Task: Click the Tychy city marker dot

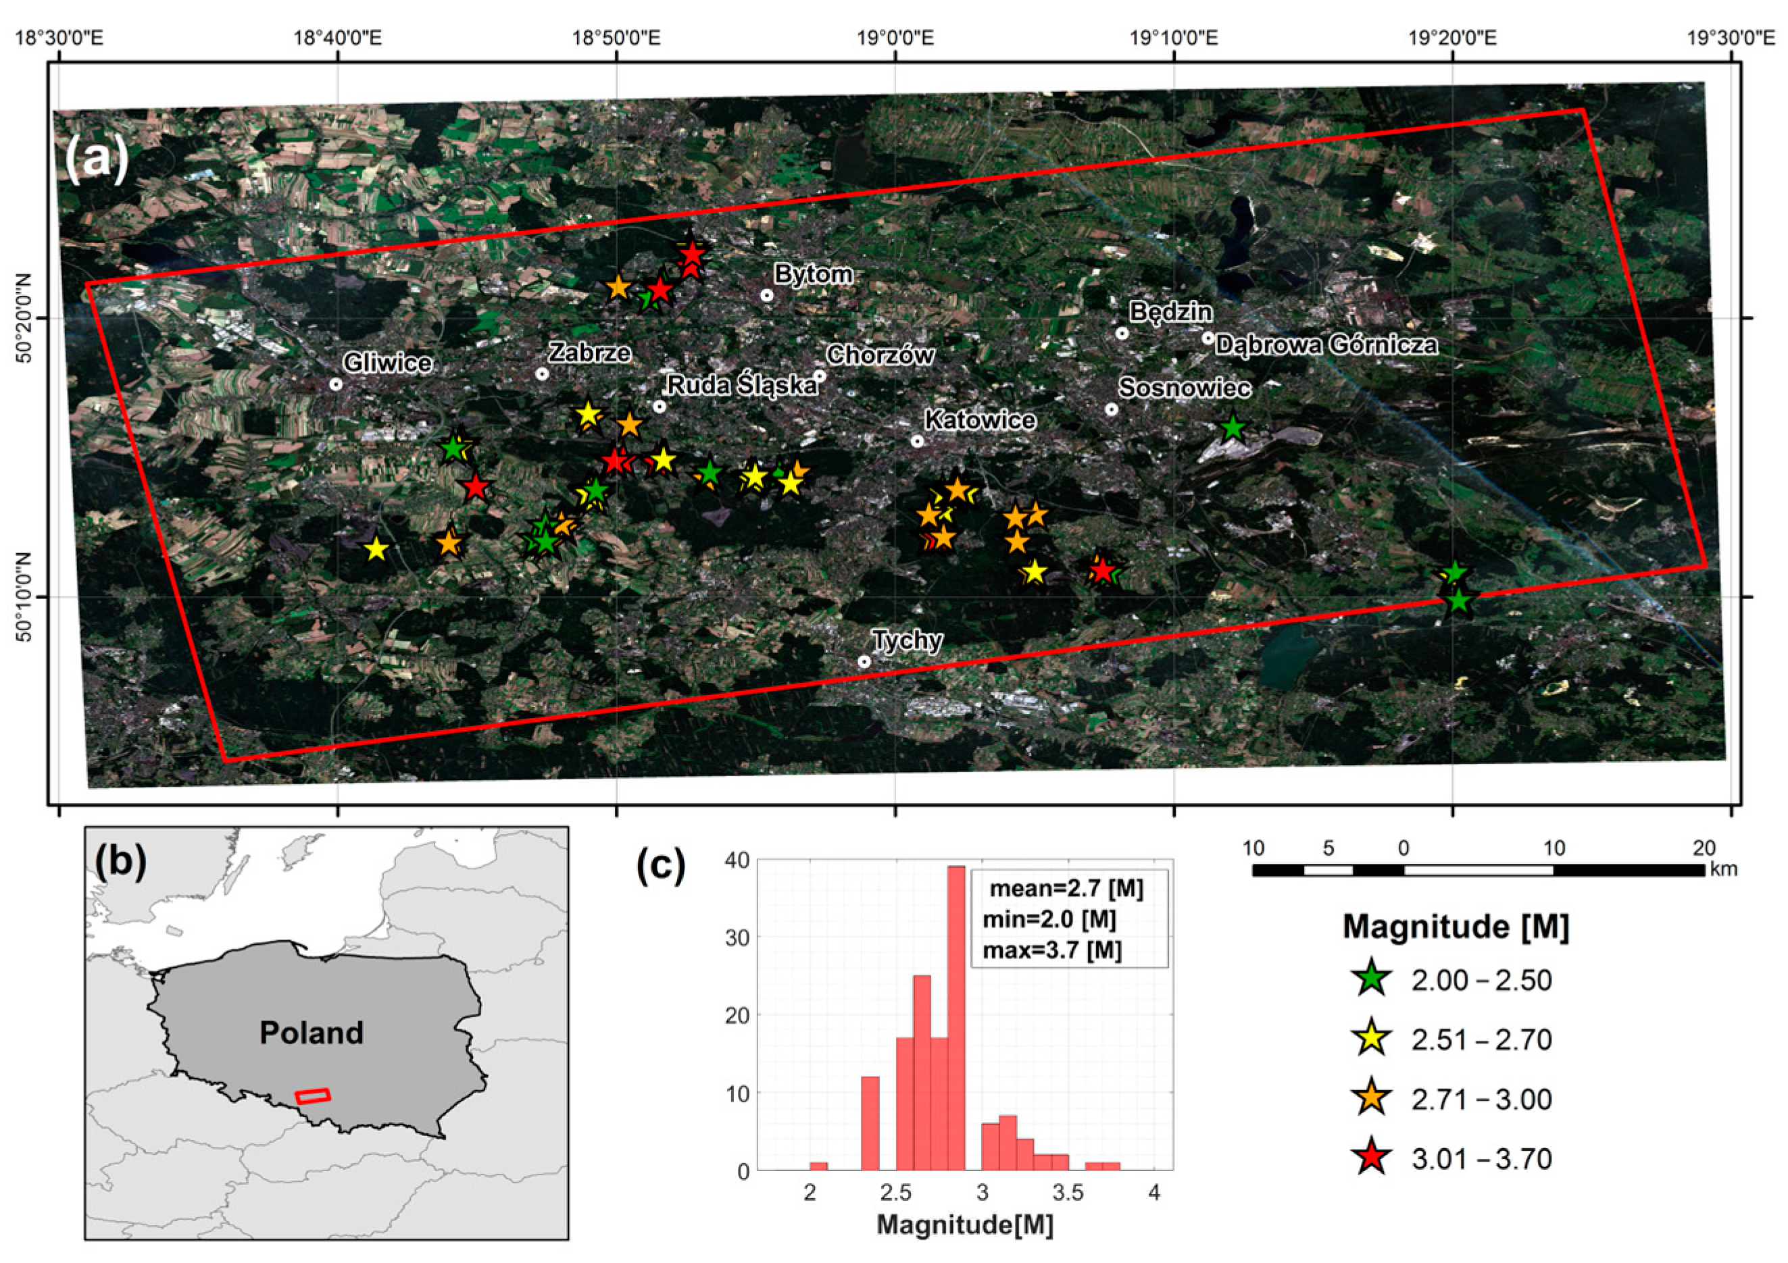Action: pos(864,663)
